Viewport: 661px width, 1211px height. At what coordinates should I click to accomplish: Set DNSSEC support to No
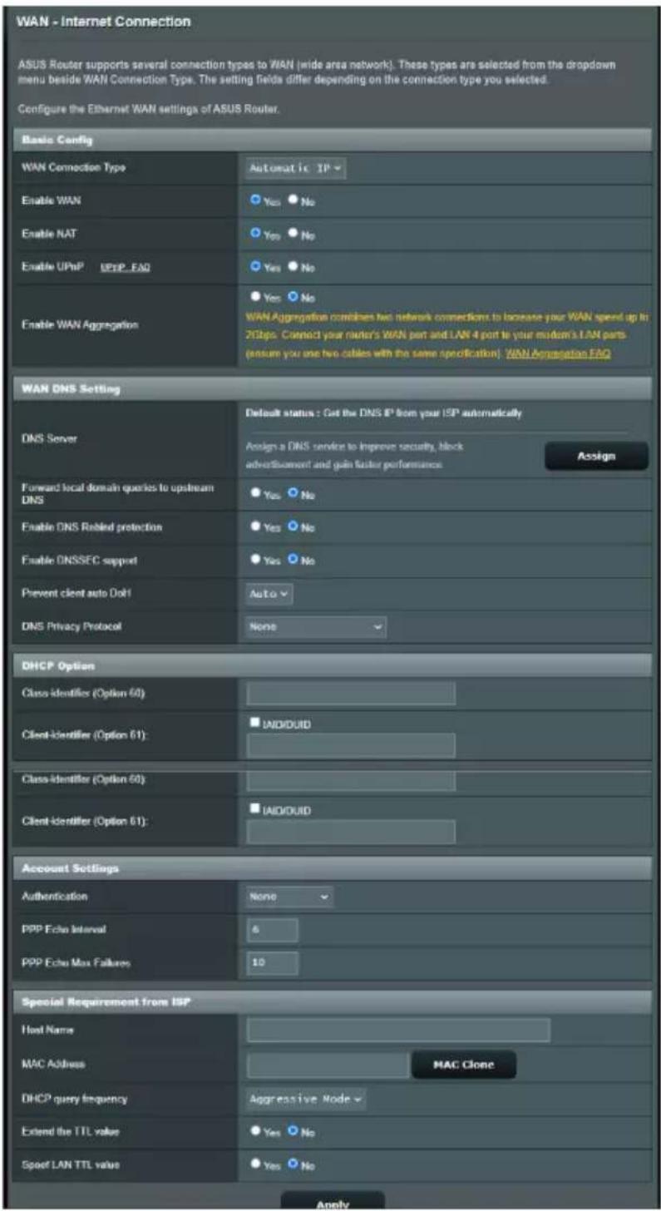coord(294,561)
